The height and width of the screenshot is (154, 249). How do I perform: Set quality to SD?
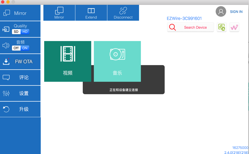pyautogui.click(x=16, y=32)
